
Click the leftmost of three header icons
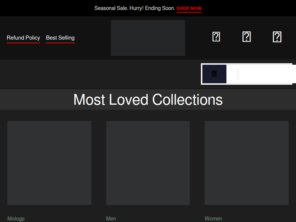point(216,37)
